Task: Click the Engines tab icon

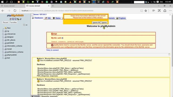Action: 117,18
